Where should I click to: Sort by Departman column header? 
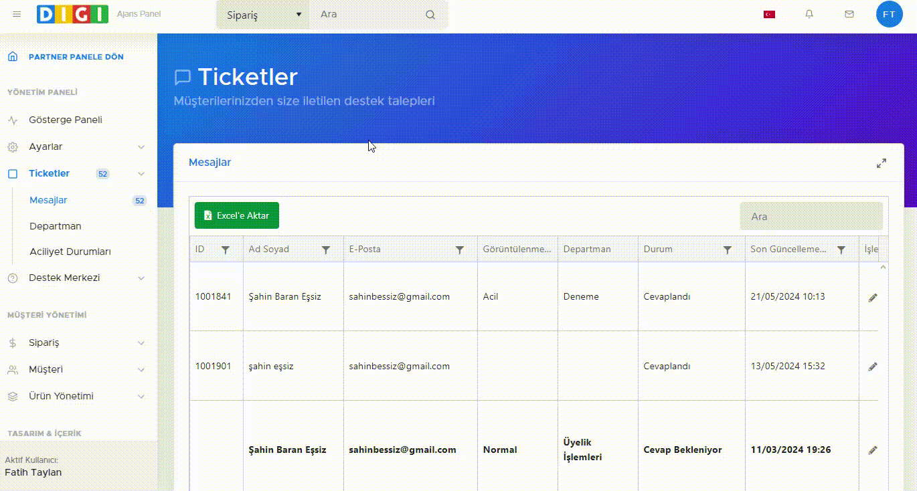pos(587,250)
